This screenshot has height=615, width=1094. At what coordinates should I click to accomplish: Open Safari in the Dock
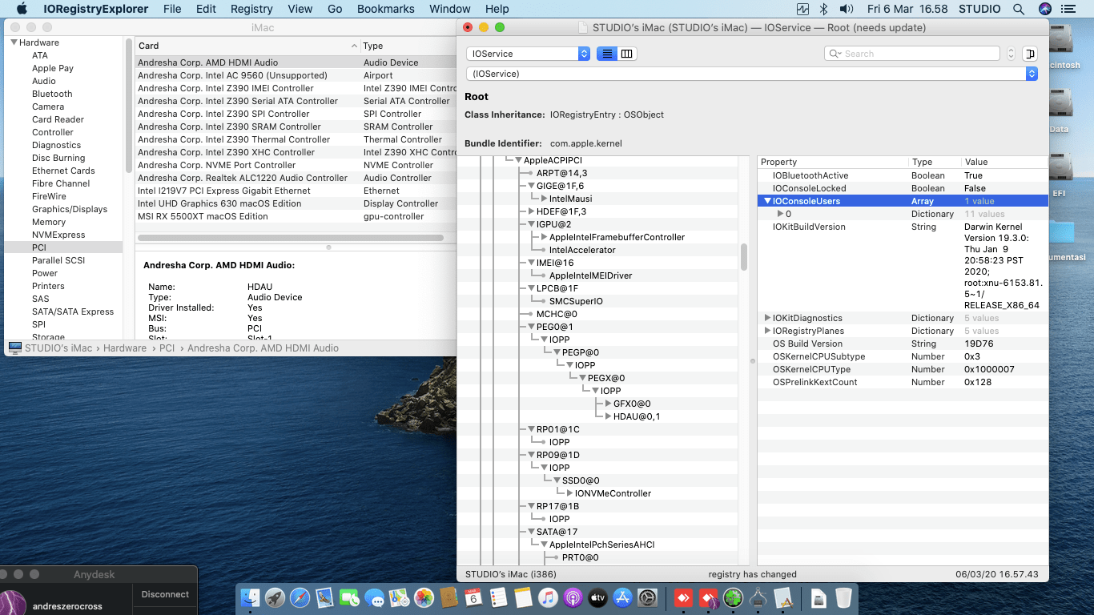(x=300, y=597)
